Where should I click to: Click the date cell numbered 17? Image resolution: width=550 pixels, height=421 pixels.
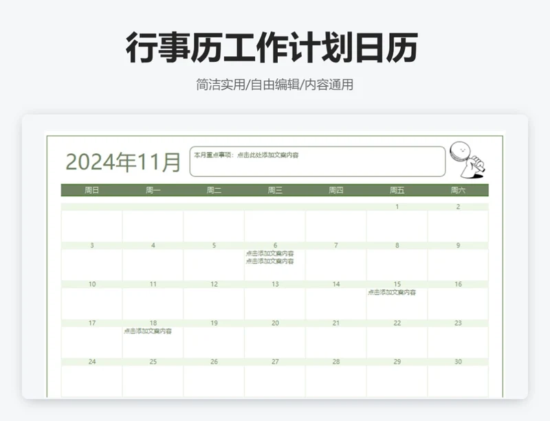(92, 323)
